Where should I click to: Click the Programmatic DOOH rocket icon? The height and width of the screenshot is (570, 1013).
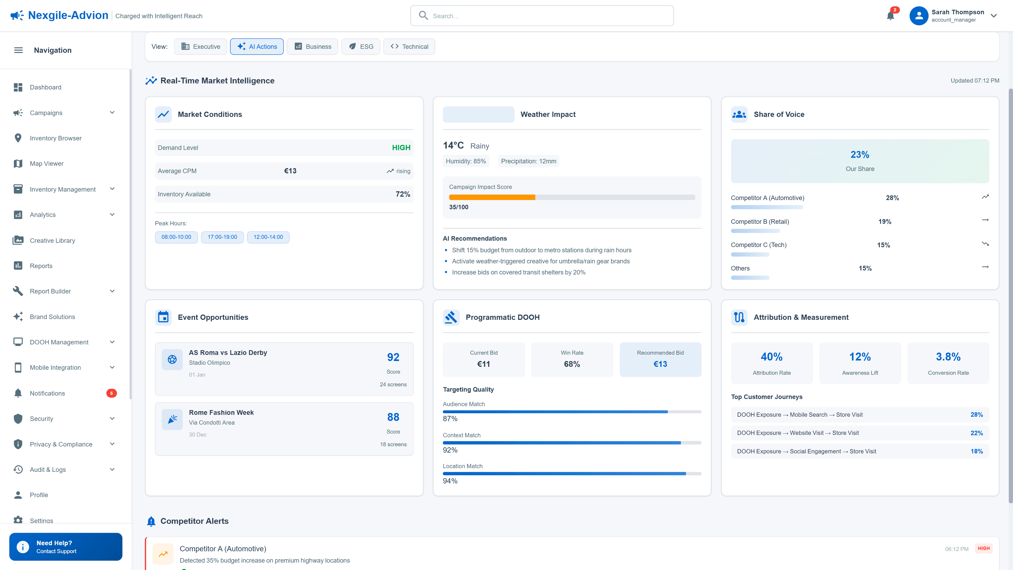tap(451, 317)
